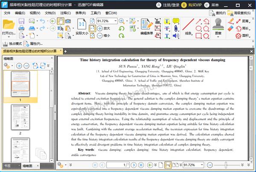
Task: Click the actual size (实际大小) button
Action: [x=82, y=26]
